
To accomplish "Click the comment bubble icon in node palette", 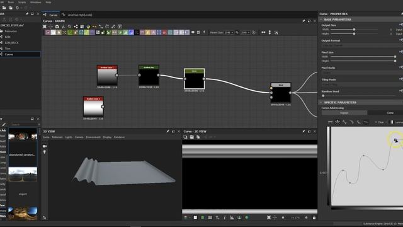I will pyautogui.click(x=193, y=32).
